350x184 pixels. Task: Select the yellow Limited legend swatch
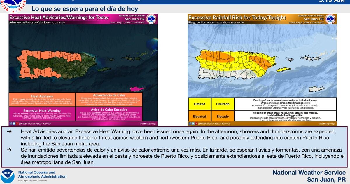coord(199,104)
